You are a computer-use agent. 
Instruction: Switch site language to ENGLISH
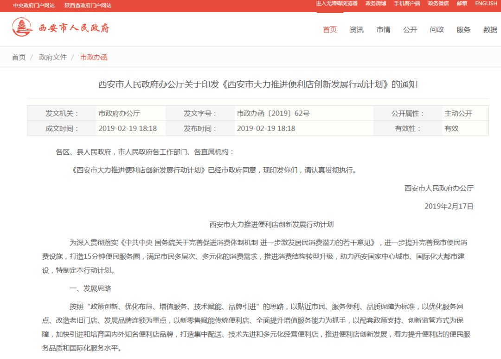pyautogui.click(x=485, y=4)
